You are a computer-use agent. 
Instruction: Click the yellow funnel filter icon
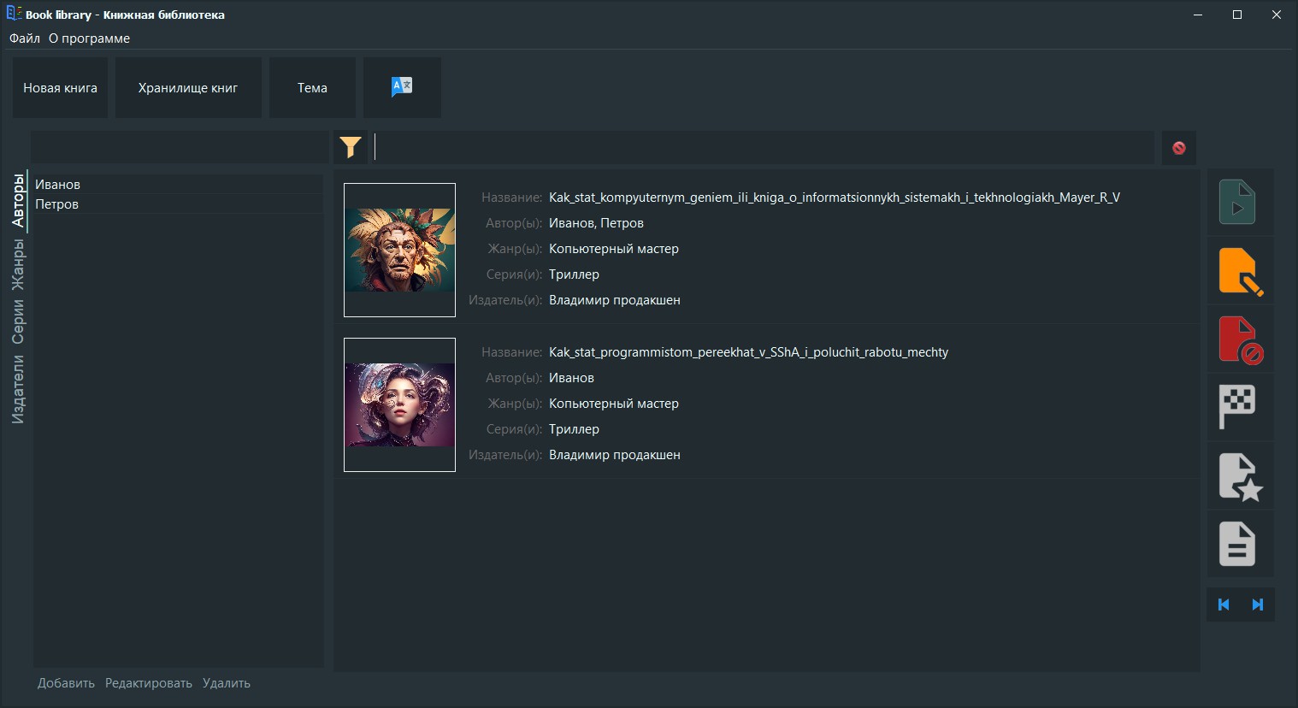[351, 148]
